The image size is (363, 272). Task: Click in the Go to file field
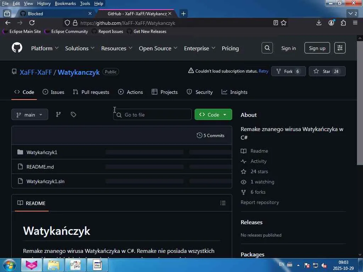pyautogui.click(x=152, y=114)
